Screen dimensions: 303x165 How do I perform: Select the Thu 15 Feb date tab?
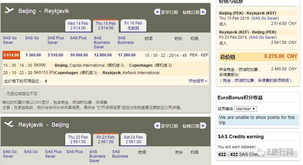[105, 26]
